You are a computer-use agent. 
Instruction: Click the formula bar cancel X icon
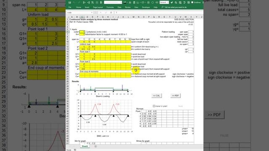[x=100, y=13]
